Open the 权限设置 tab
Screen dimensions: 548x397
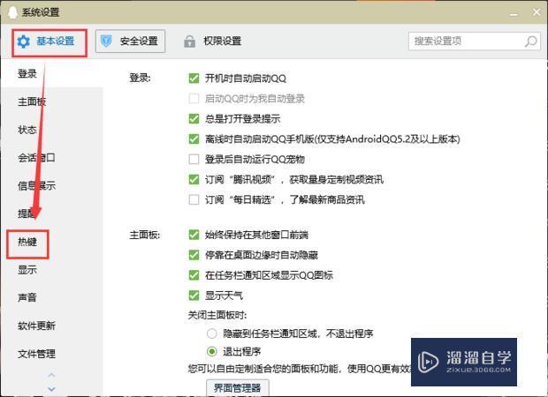pos(212,41)
